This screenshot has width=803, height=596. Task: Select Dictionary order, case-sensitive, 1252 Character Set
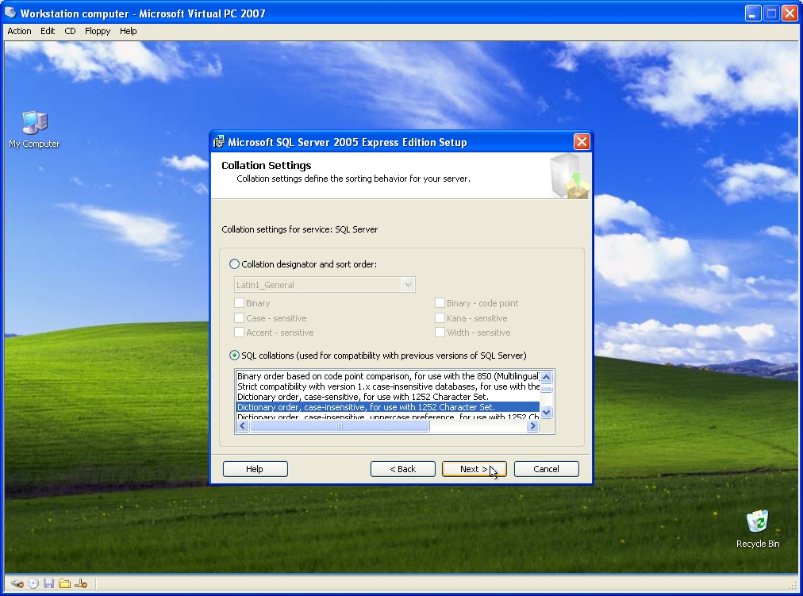point(363,397)
